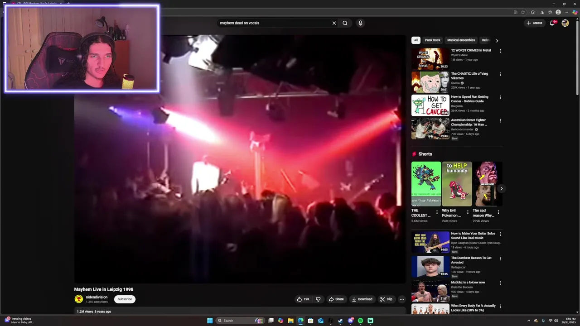
Task: Open Edge extensions icon
Action: [532, 12]
